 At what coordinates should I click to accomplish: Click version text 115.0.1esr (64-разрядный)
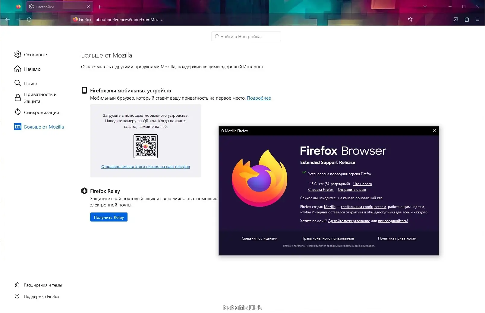click(x=329, y=184)
